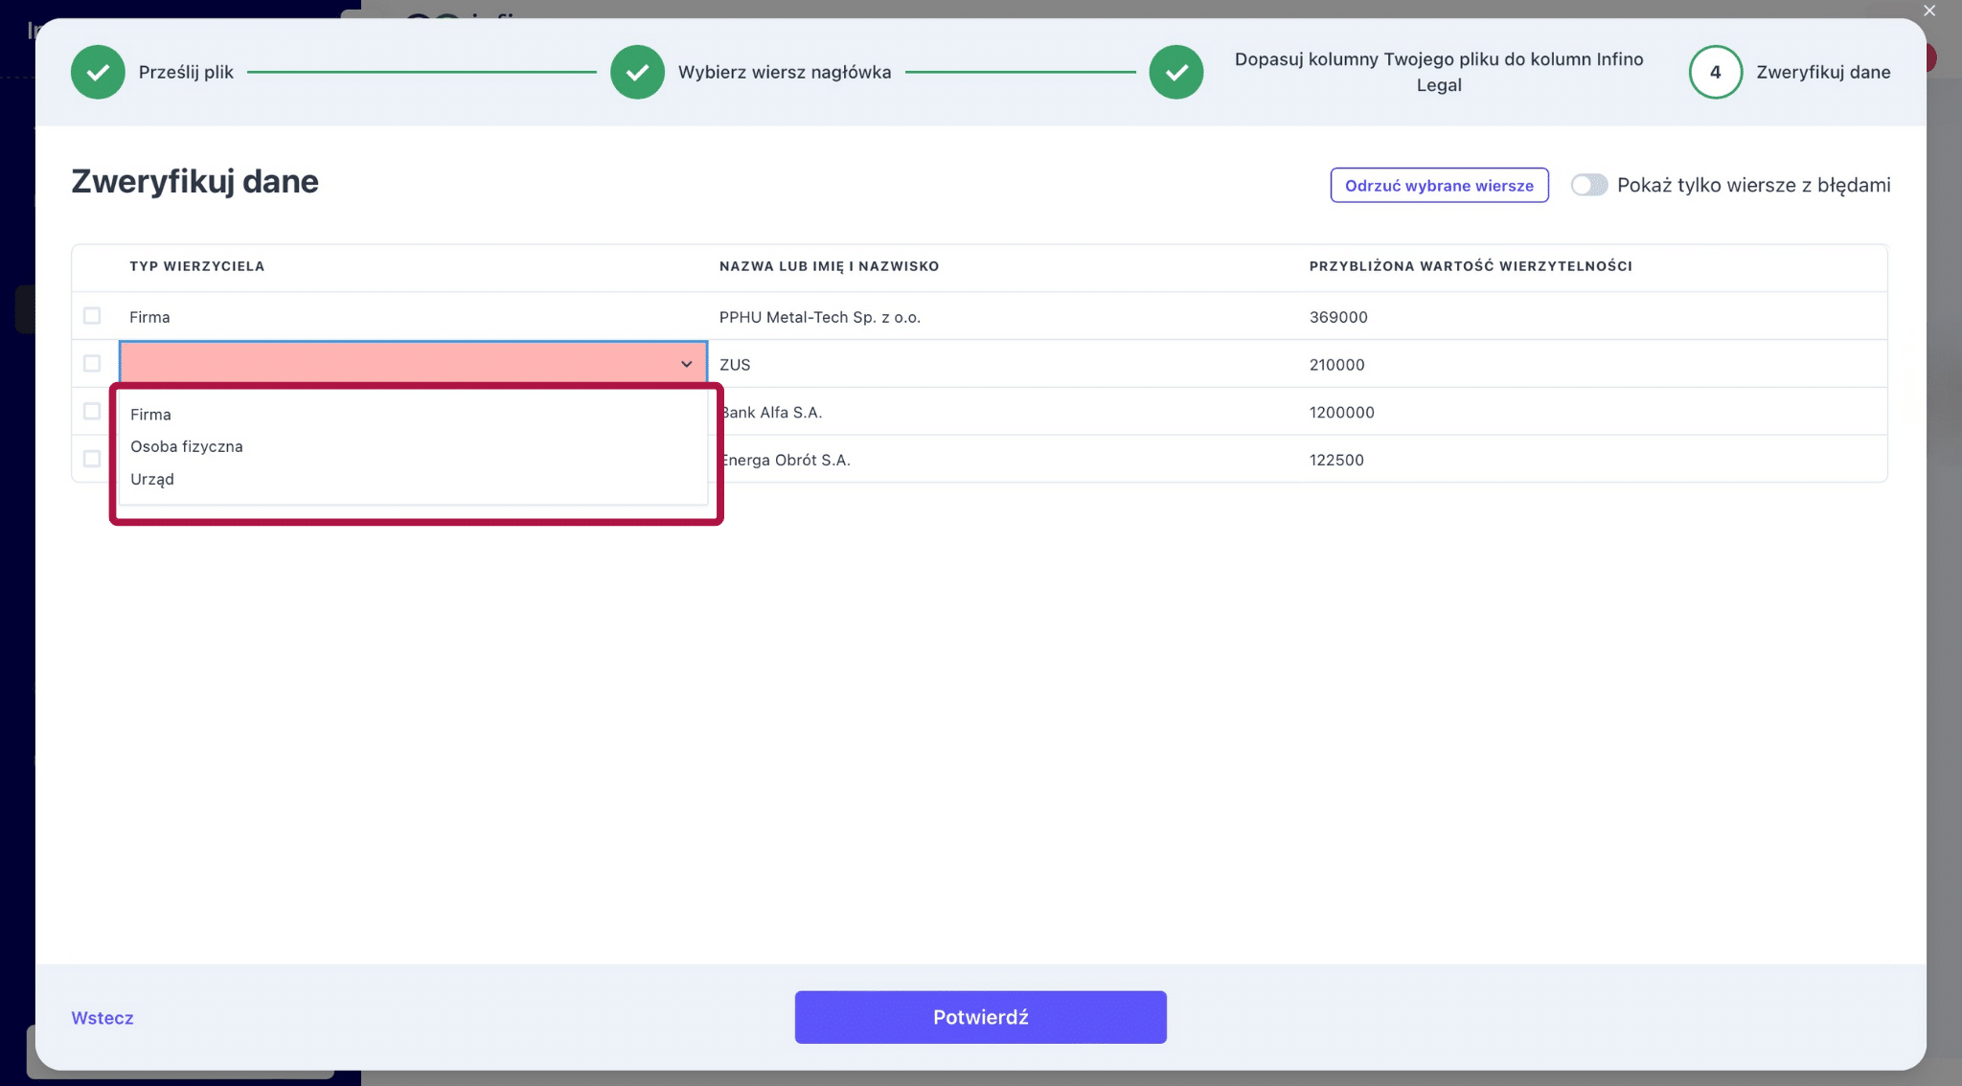This screenshot has width=1962, height=1086.
Task: Select Urząd from the dropdown options
Action: click(412, 479)
